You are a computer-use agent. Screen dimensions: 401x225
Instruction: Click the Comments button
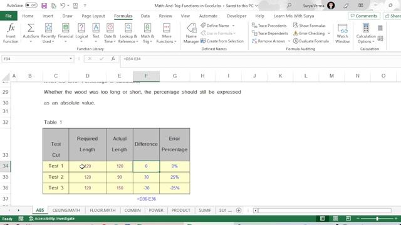tap(364, 16)
